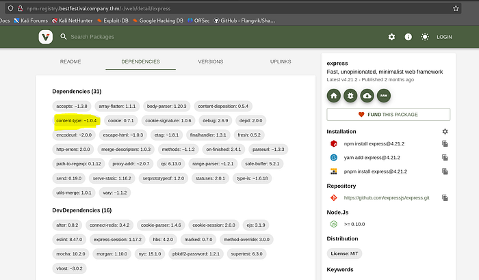479x280 pixels.
Task: Open the UPLINKS tab
Action: point(281,61)
